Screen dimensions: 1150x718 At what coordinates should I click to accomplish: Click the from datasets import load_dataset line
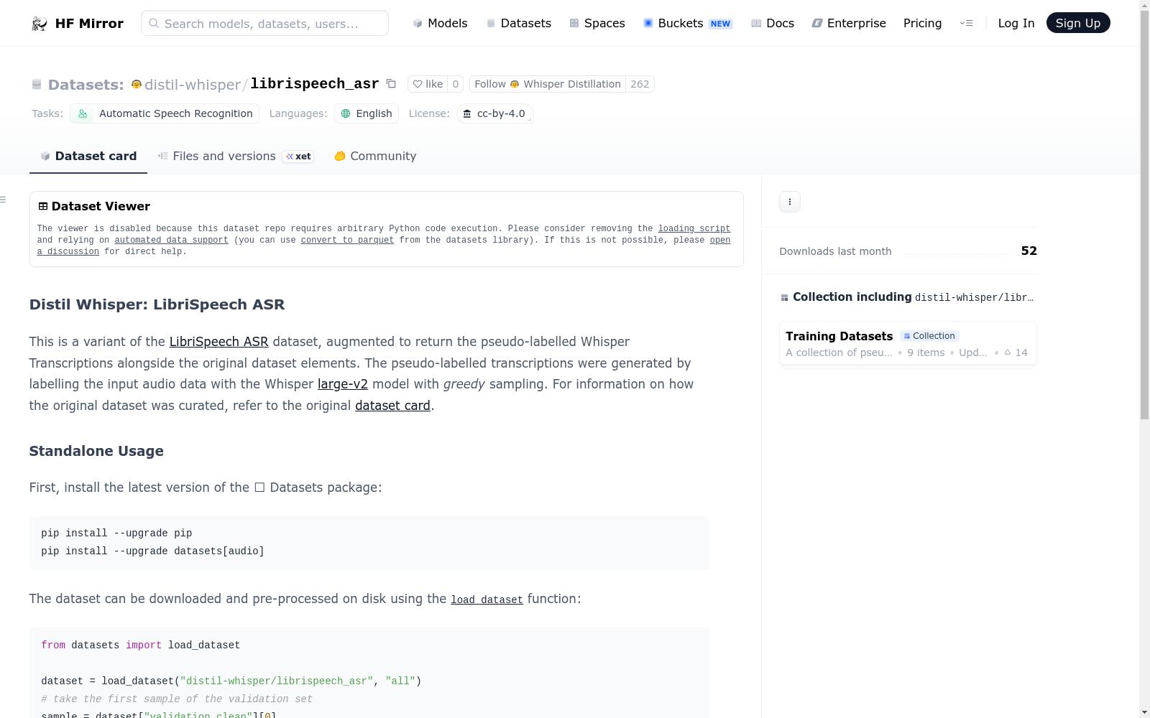[x=141, y=645]
